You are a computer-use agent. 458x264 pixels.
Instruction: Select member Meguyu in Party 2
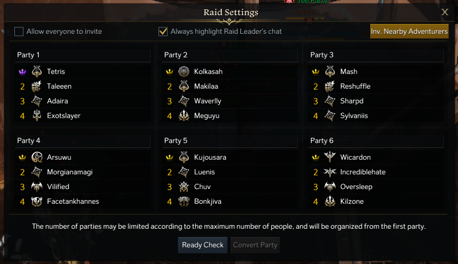206,116
